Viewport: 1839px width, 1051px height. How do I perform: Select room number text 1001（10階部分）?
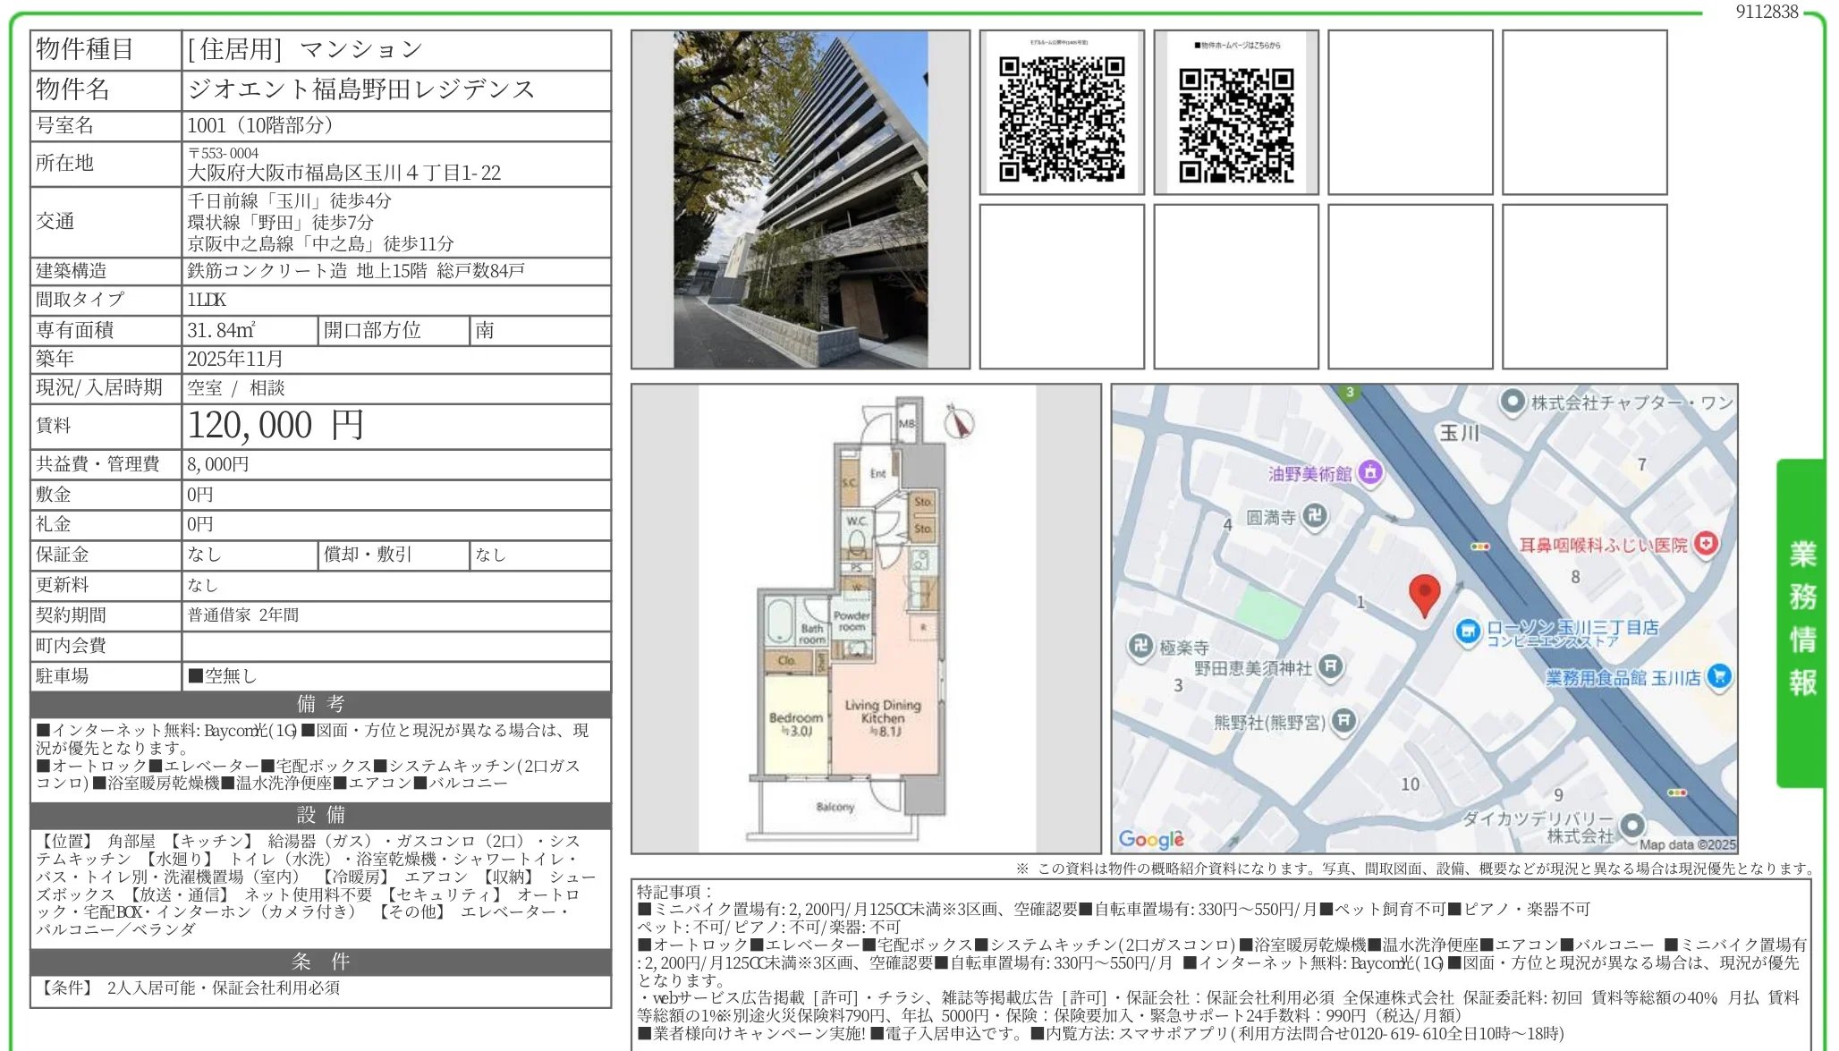click(260, 125)
